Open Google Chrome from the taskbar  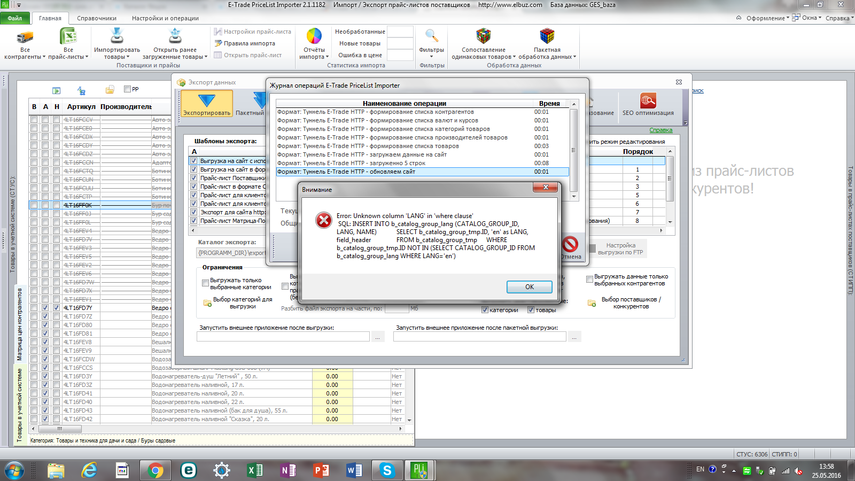click(155, 470)
